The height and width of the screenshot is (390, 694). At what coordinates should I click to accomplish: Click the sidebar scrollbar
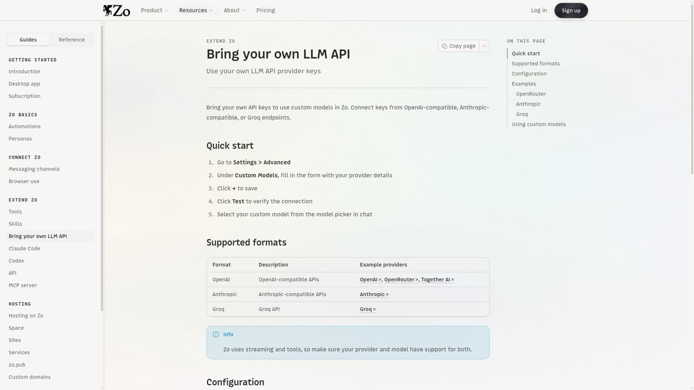pos(102,168)
